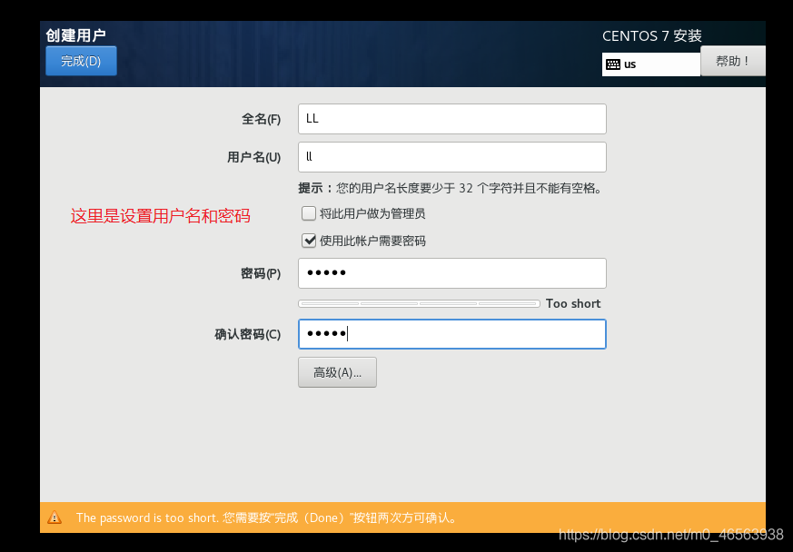793x552 pixels.
Task: Click the 用户名 username field showing ll
Action: pyautogui.click(x=451, y=157)
